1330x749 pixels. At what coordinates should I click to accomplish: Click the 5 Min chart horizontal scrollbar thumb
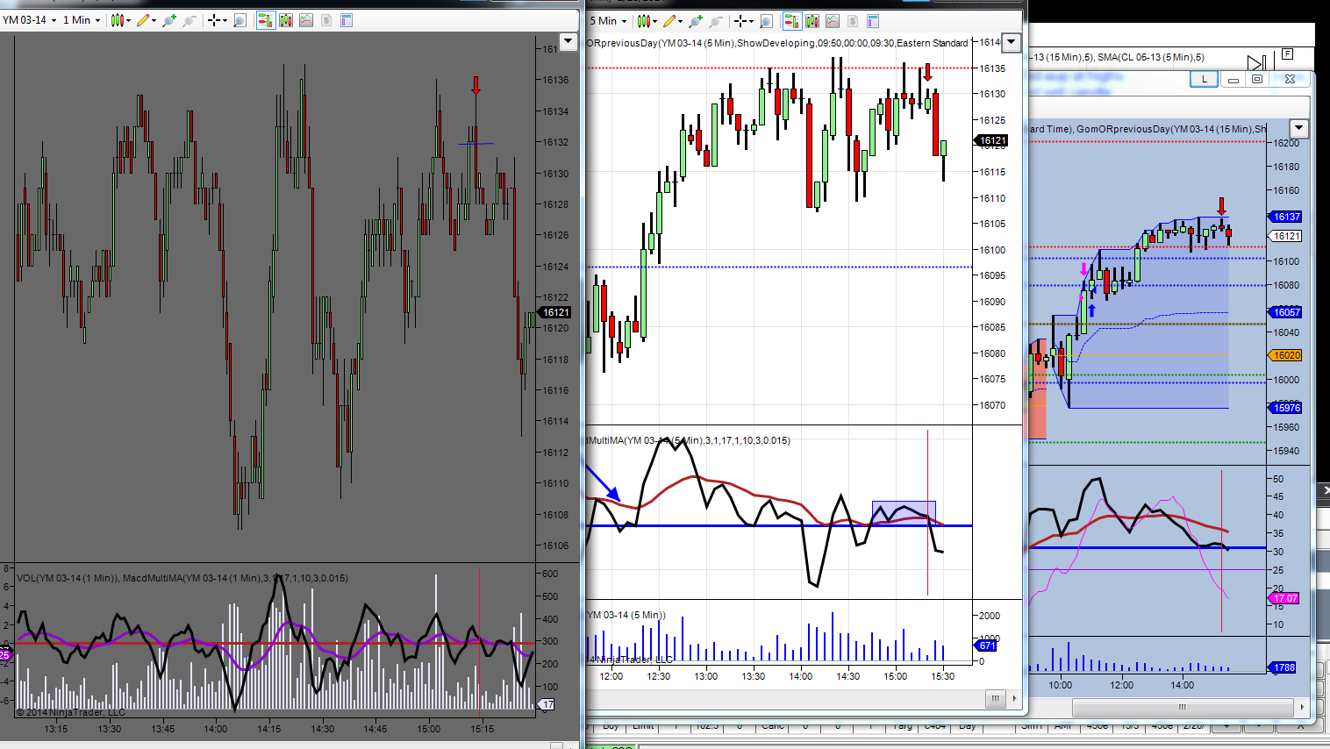[x=995, y=699]
